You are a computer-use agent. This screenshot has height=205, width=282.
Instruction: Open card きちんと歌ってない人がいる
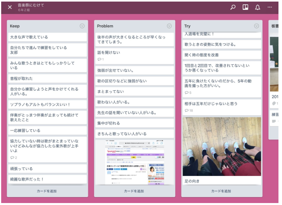click(135, 134)
